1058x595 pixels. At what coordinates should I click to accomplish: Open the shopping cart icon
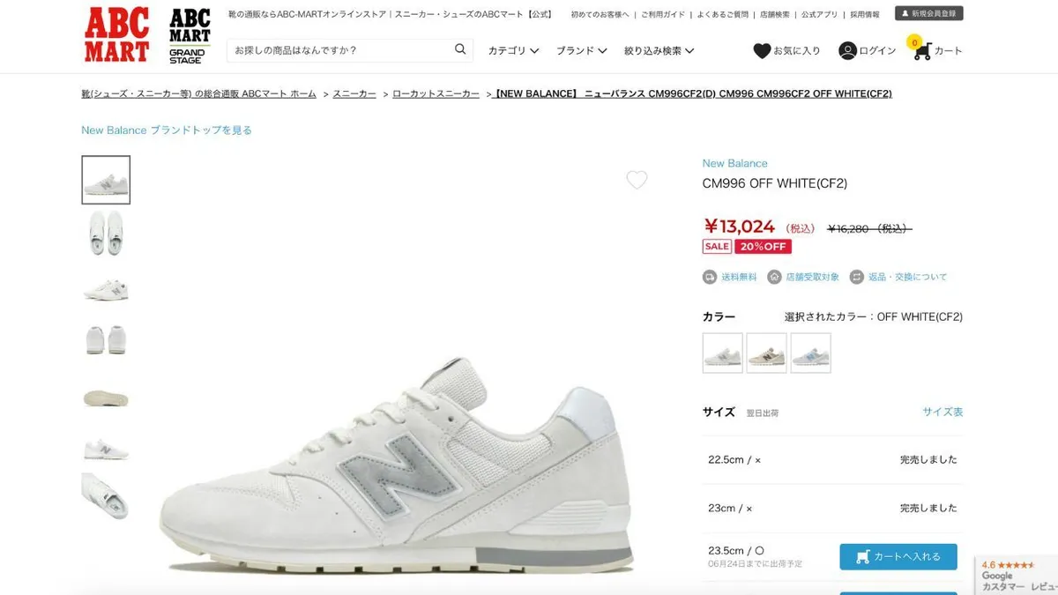(921, 50)
